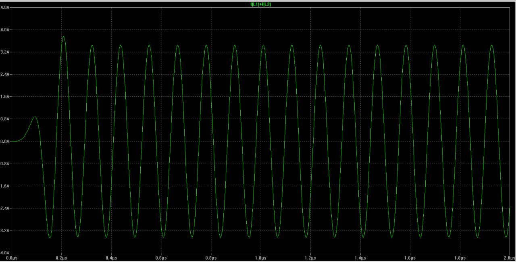Click the 0.2µs time axis label
This screenshot has height=262, width=516.
tap(62, 258)
